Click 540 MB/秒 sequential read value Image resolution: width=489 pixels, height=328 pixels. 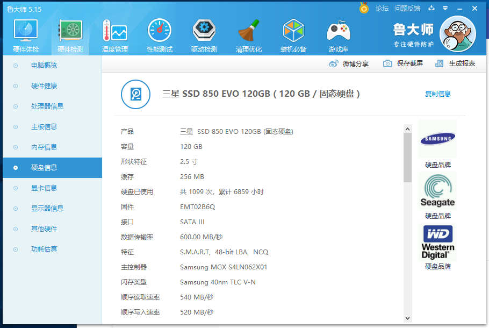[x=197, y=297]
